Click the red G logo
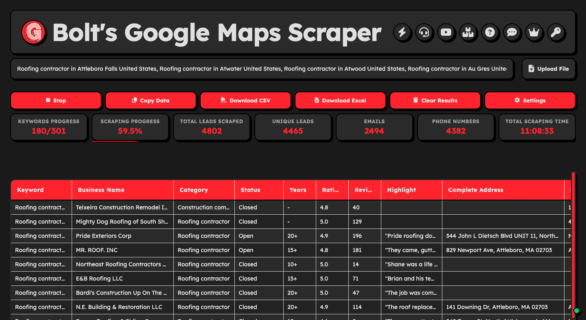Viewport: 586px width, 320px height. pyautogui.click(x=33, y=32)
